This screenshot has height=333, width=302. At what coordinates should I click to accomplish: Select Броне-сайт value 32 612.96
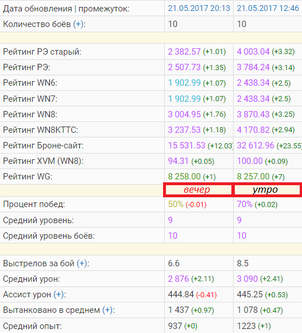(x=255, y=146)
